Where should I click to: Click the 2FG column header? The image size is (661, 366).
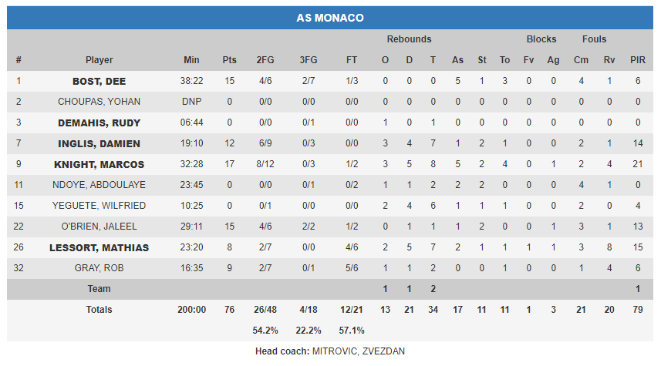pyautogui.click(x=265, y=60)
